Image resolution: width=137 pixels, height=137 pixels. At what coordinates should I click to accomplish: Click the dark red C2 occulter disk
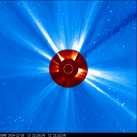coord(68,69)
